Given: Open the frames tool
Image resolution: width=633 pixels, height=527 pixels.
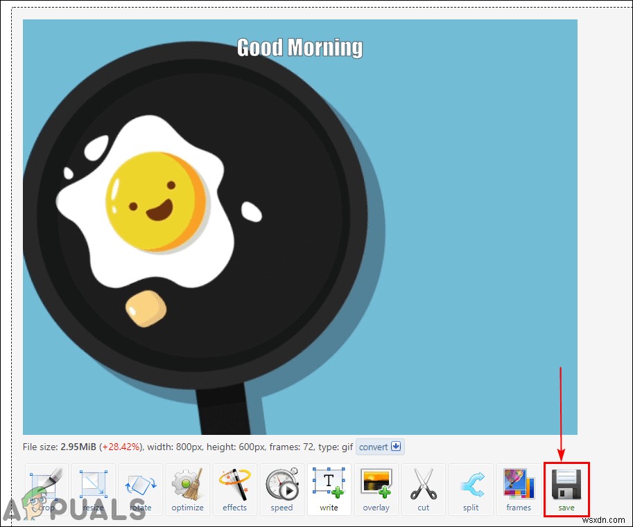Looking at the screenshot, I should (519, 489).
